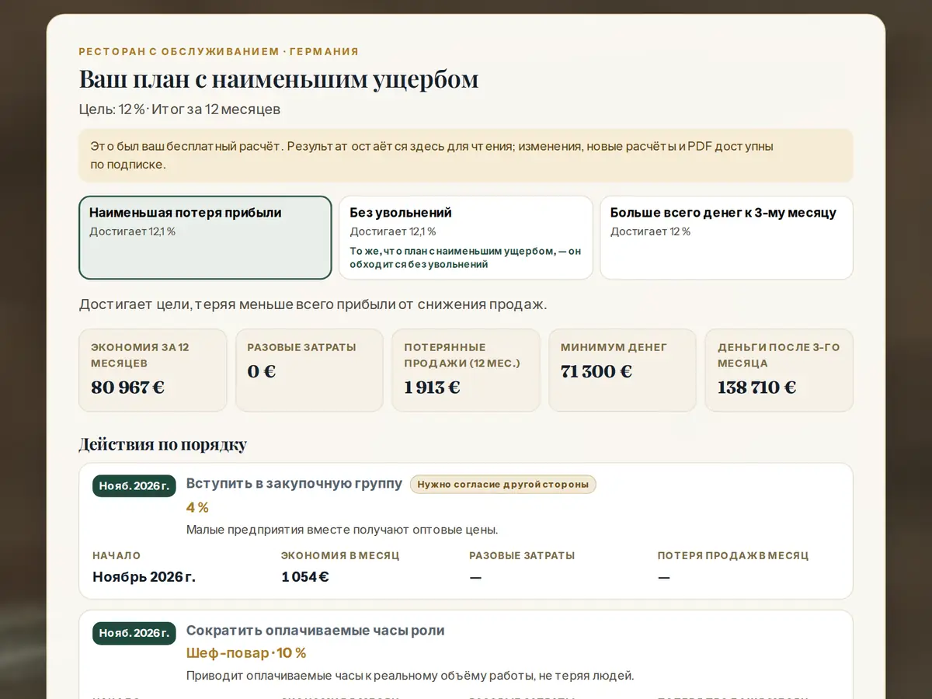The image size is (932, 699).
Task: Click the "Малые предприятия вместе получают оптовые цены" description
Action: click(x=342, y=530)
